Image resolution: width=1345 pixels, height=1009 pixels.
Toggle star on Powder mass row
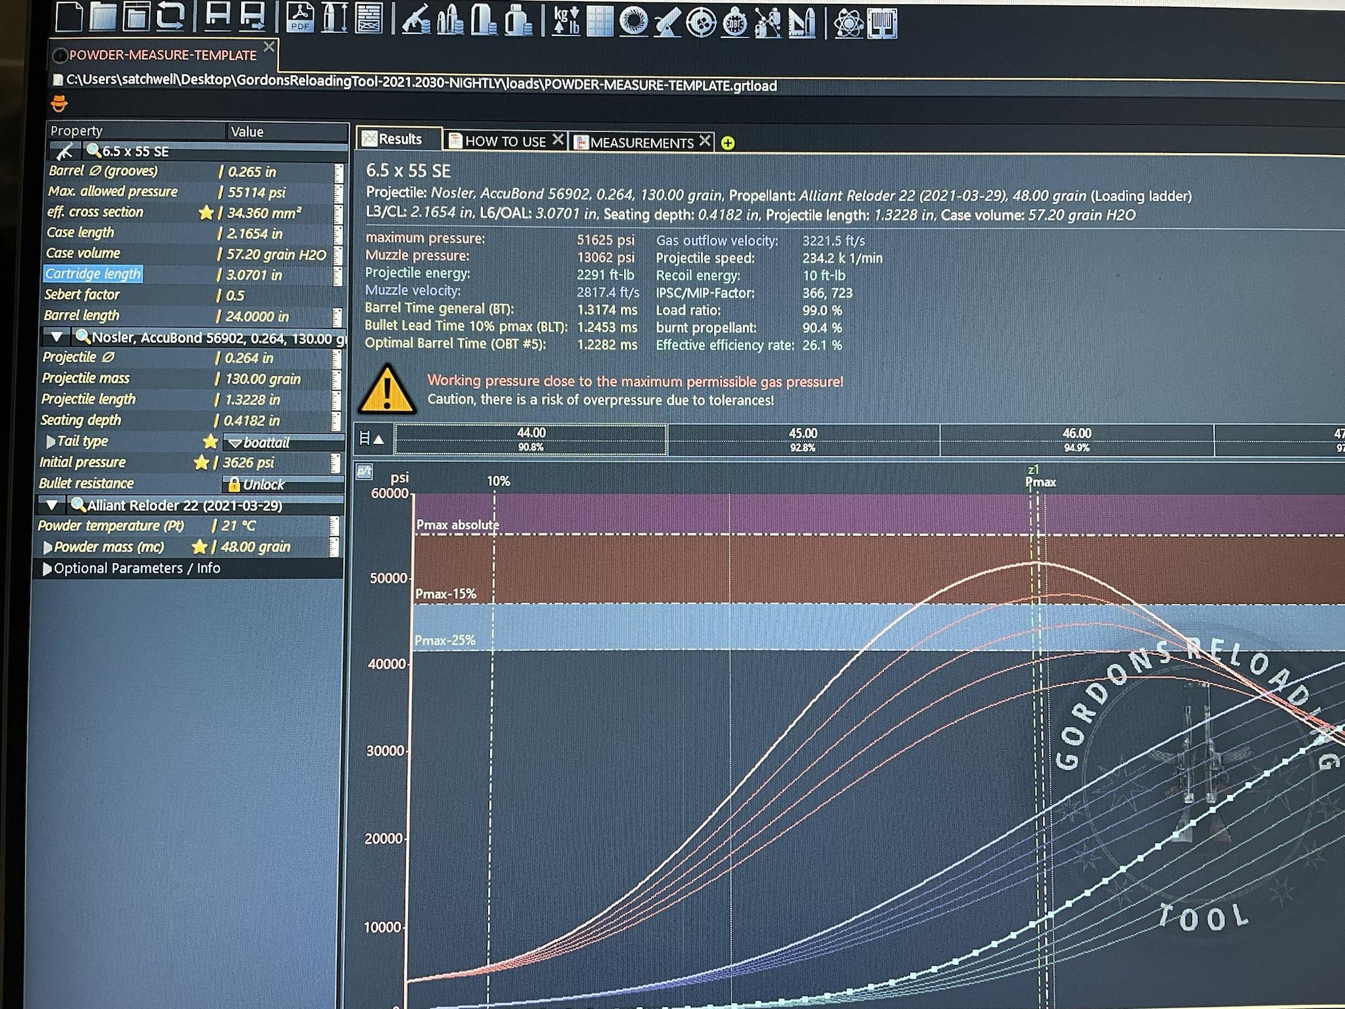pos(199,547)
